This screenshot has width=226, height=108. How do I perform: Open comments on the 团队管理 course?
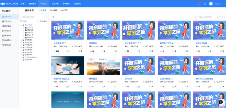[x=115, y=87]
